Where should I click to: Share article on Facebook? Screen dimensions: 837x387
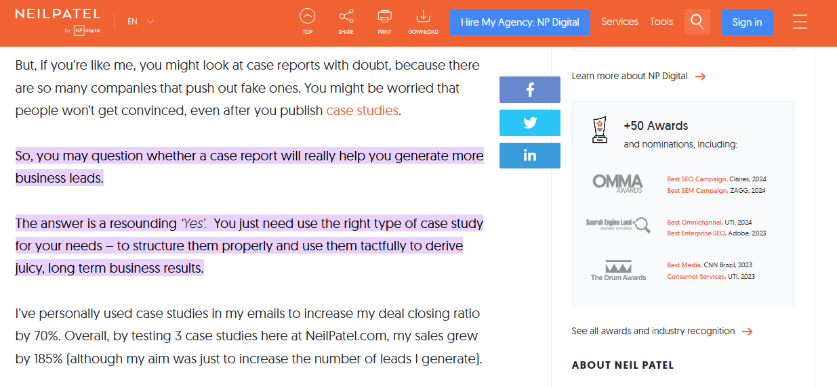coord(529,90)
